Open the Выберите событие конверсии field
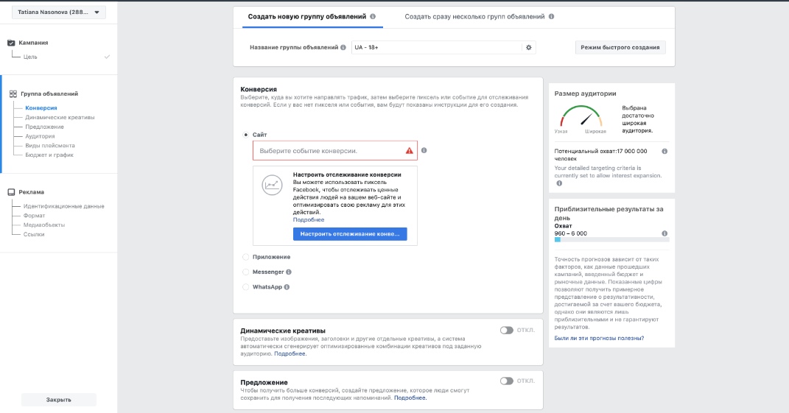 click(335, 151)
